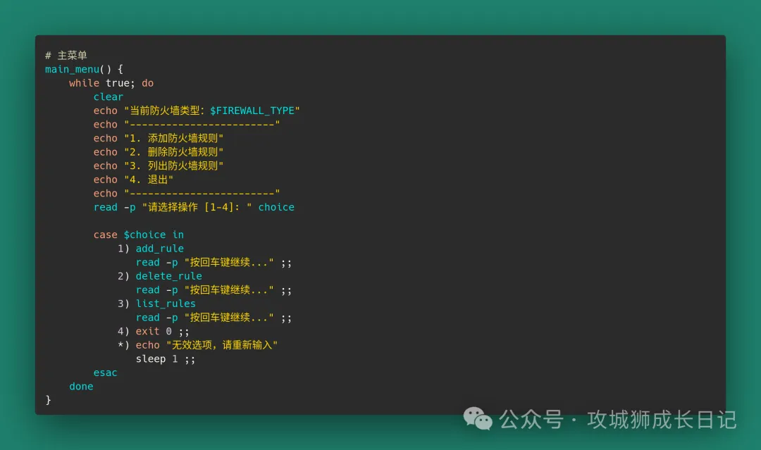Click the "1. 添加防火墙规则" string
761x450 pixels.
(x=173, y=138)
